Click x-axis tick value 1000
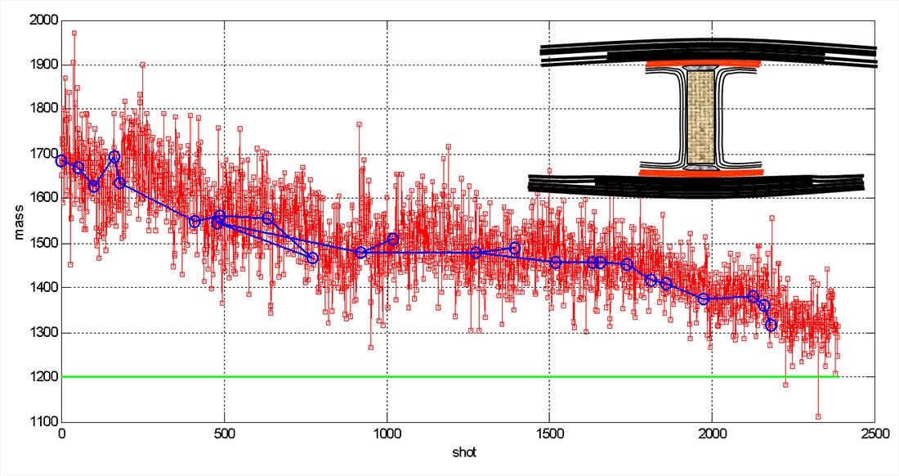The width and height of the screenshot is (899, 476). tap(387, 433)
